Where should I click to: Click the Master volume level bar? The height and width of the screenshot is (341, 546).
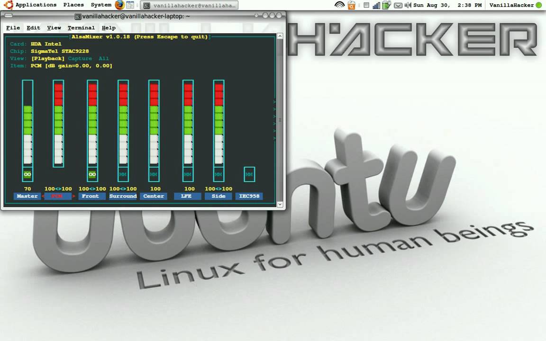click(x=27, y=124)
